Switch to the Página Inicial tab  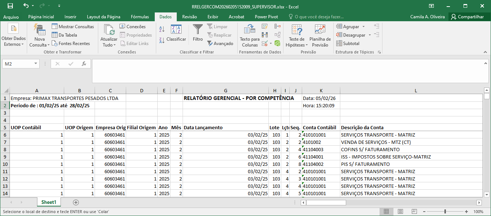click(x=41, y=17)
